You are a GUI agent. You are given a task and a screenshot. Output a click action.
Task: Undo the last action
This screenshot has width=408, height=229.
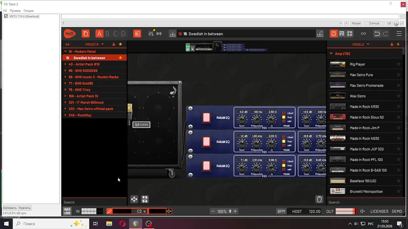point(377,34)
